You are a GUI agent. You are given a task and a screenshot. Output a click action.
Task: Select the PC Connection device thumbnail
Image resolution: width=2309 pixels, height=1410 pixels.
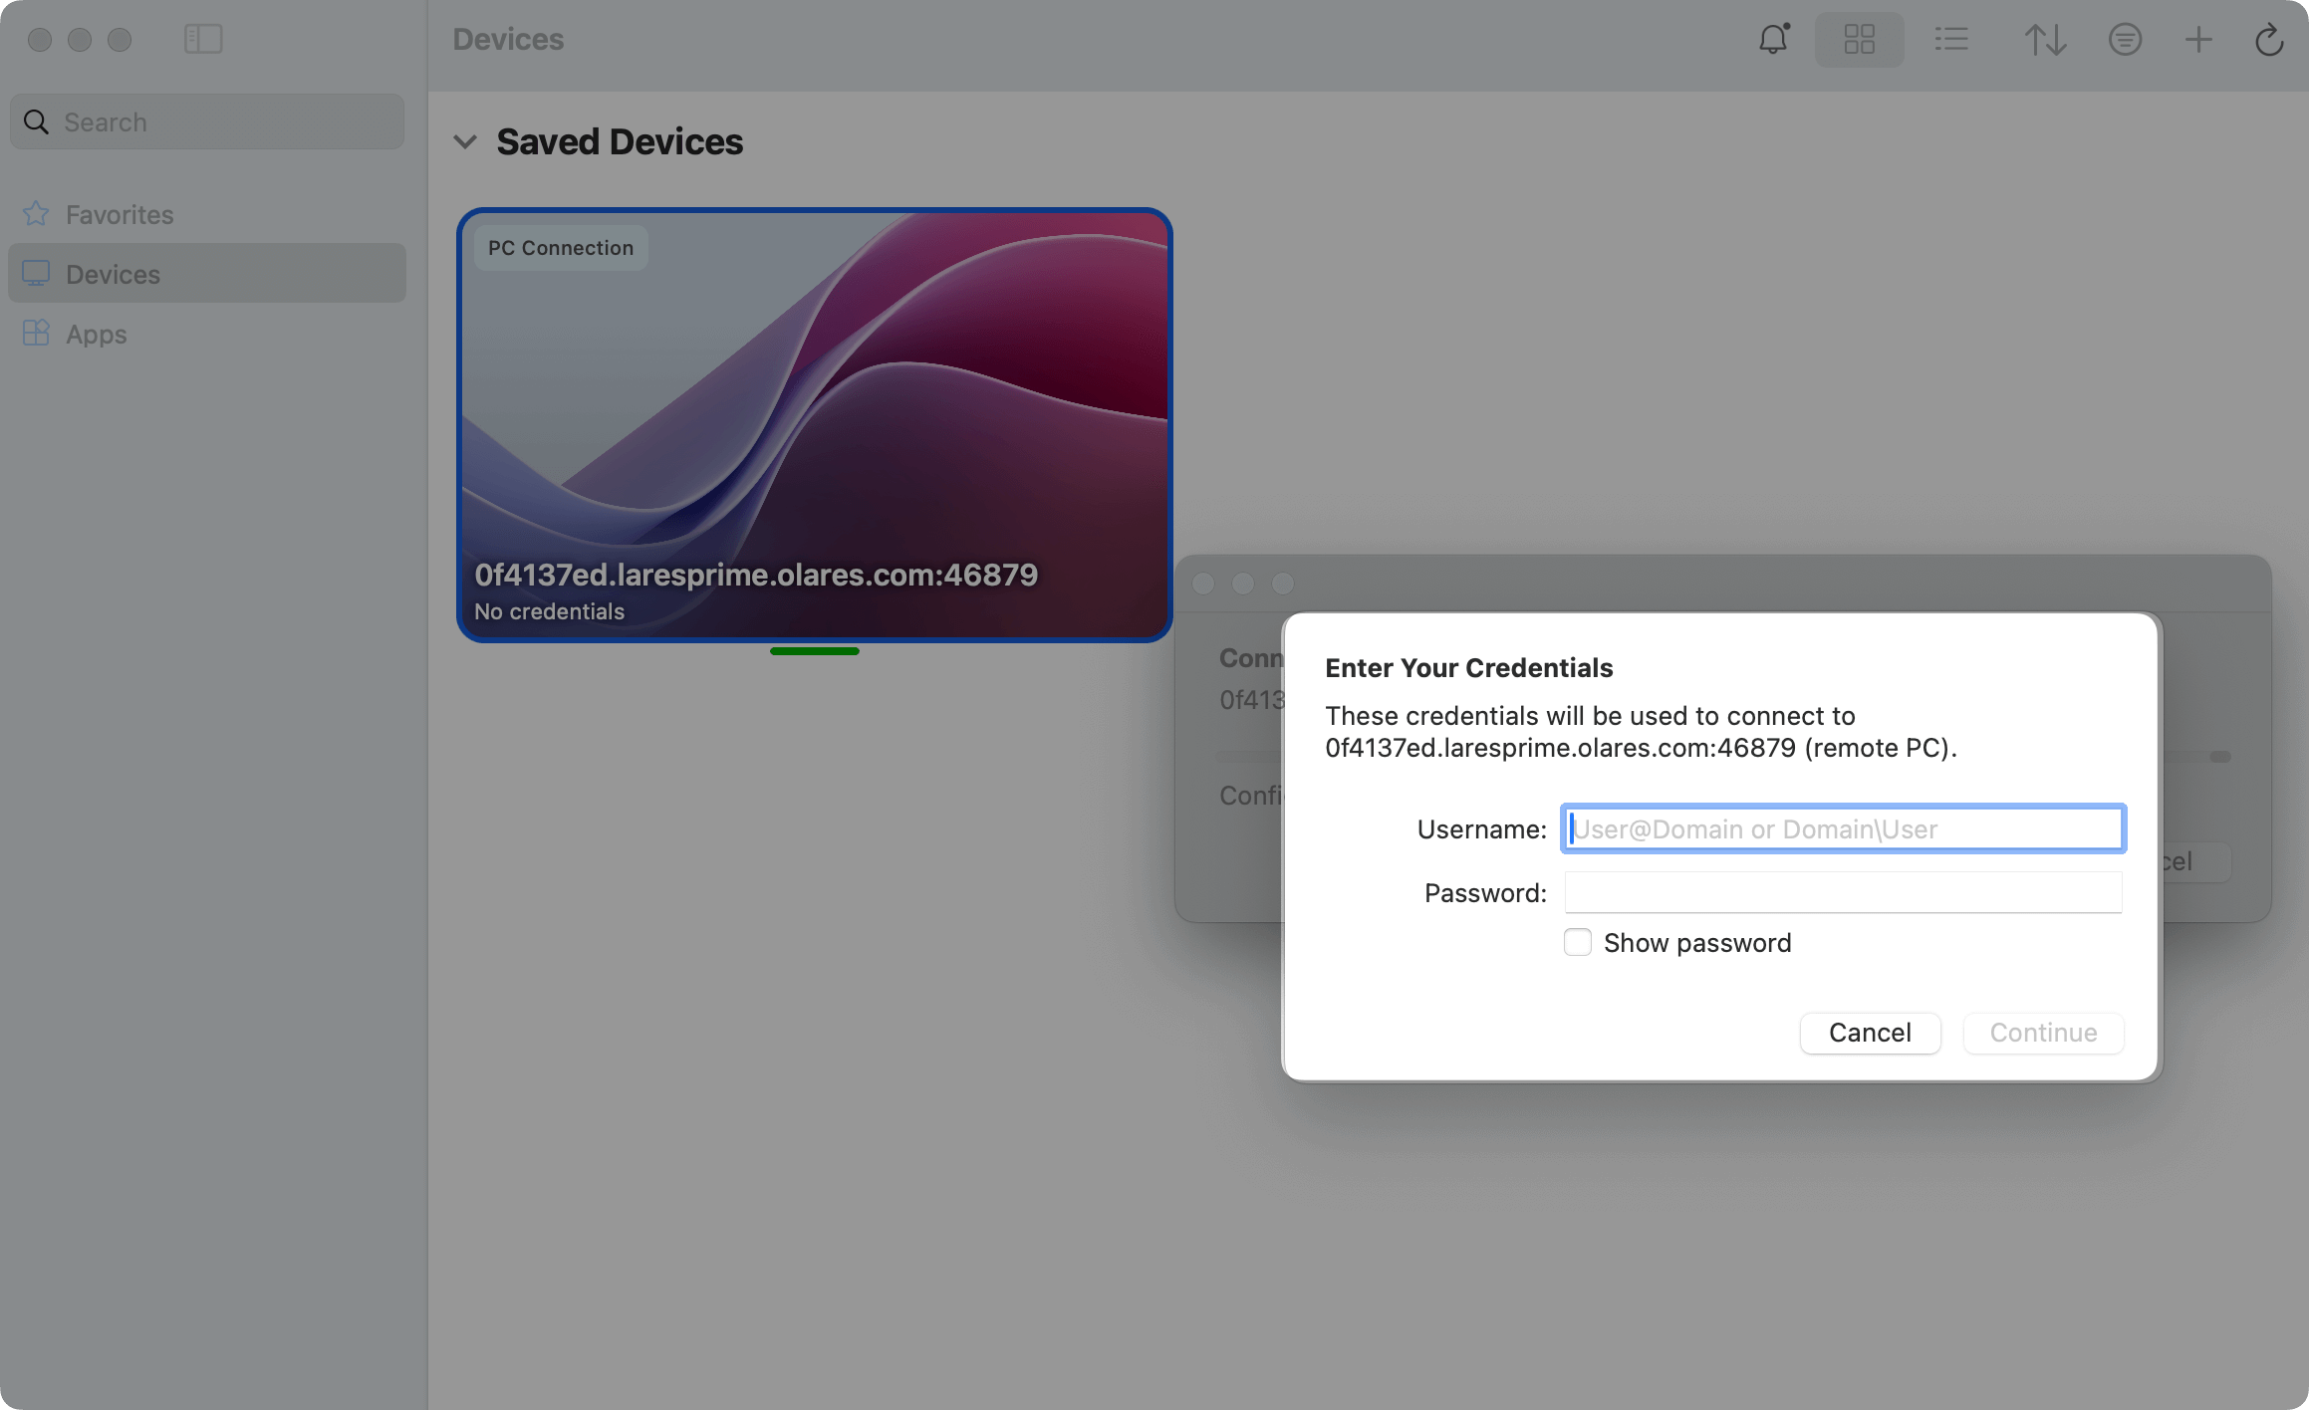click(x=814, y=425)
